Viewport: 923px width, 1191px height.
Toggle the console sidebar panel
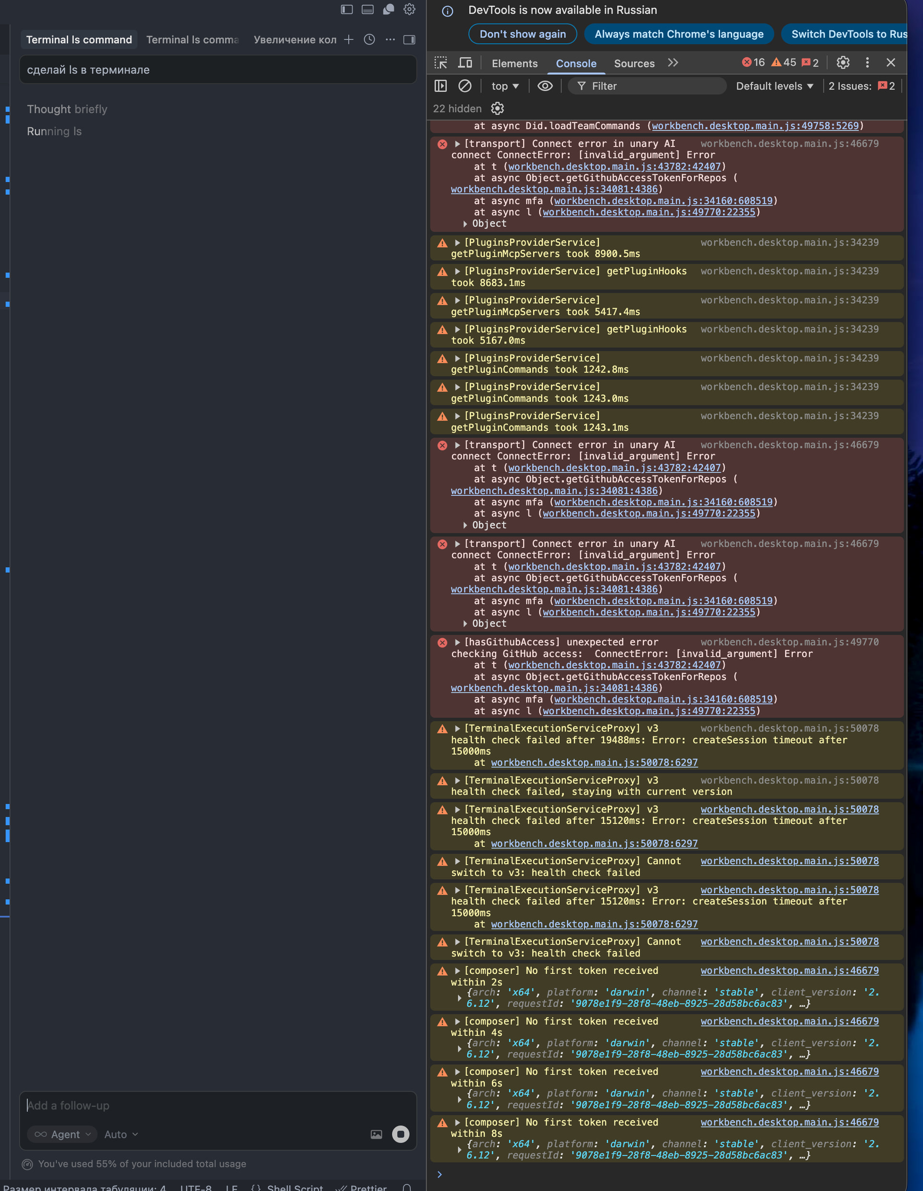coord(441,86)
